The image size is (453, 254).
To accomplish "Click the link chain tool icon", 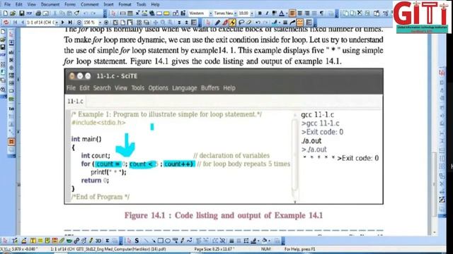I will (x=76, y=241).
